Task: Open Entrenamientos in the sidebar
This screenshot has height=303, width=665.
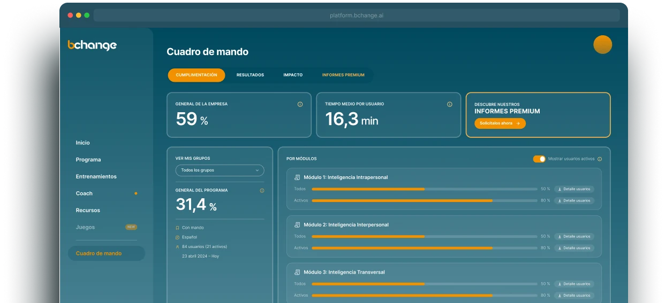Action: pos(96,176)
